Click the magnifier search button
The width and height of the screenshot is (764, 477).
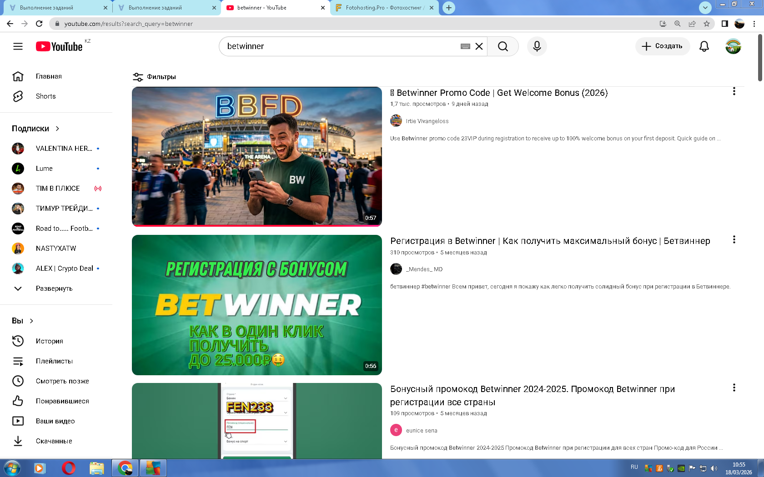(503, 46)
